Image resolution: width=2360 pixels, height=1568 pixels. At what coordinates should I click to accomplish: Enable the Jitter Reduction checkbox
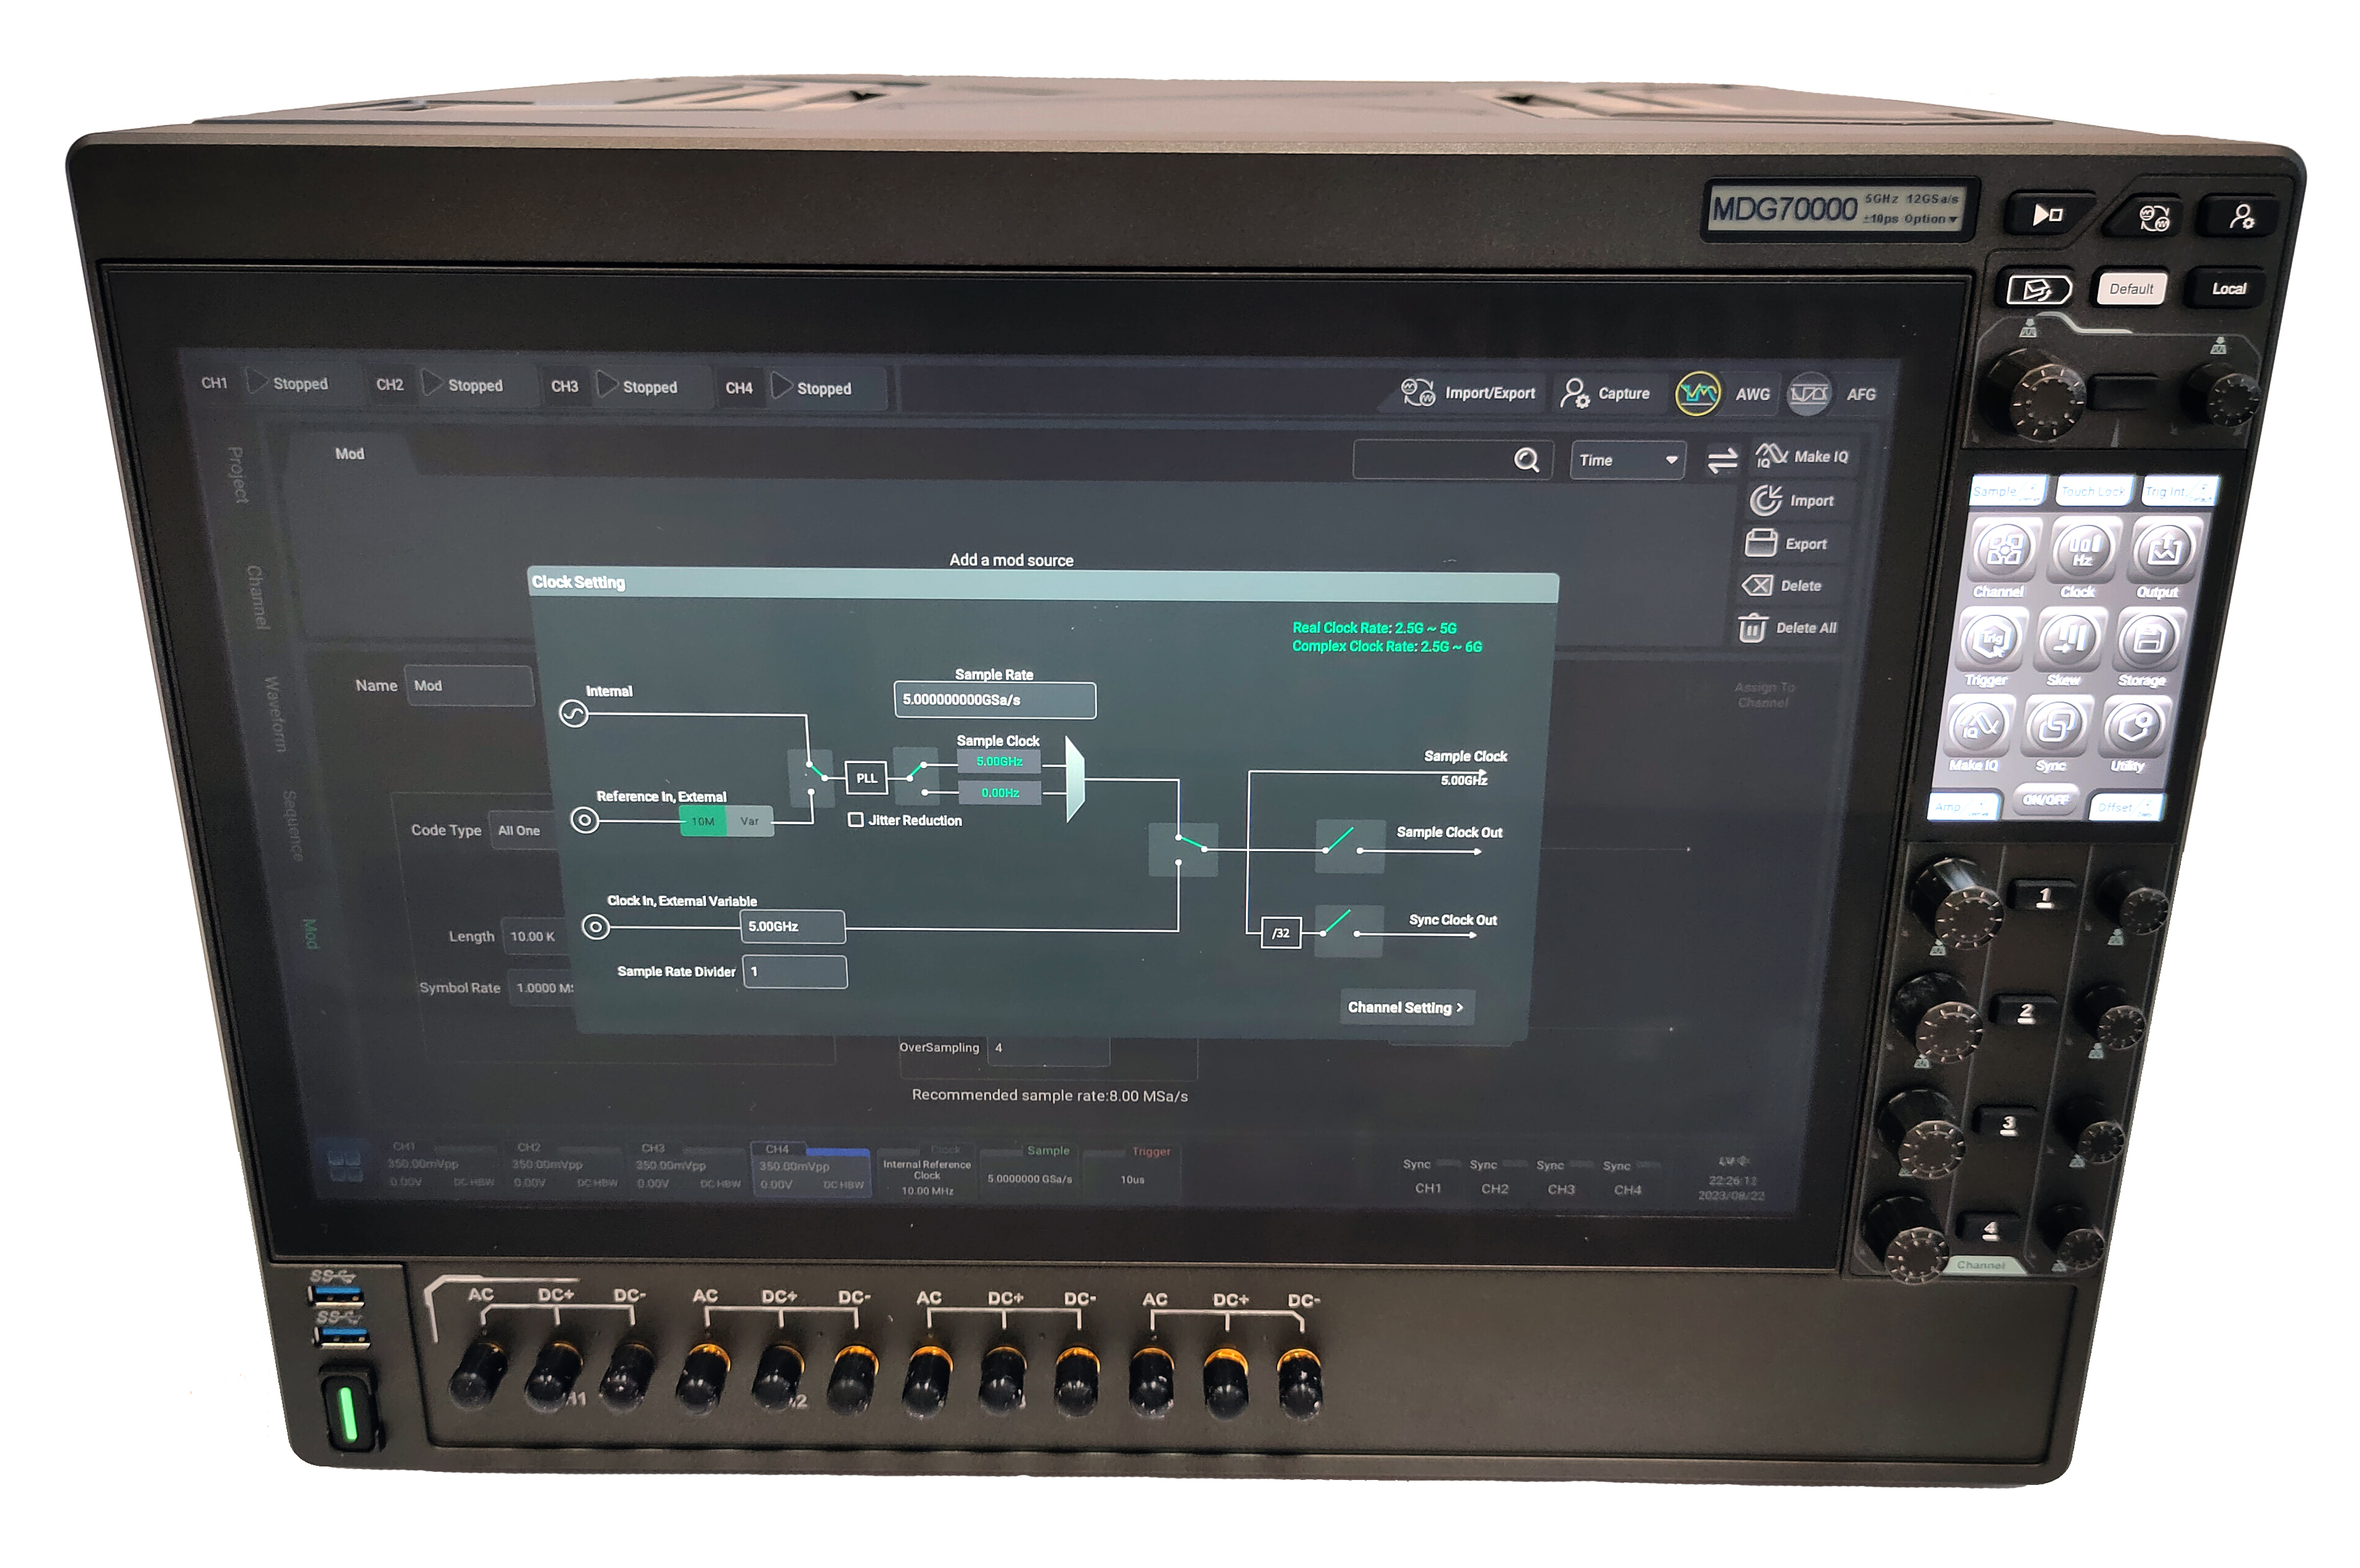tap(855, 820)
